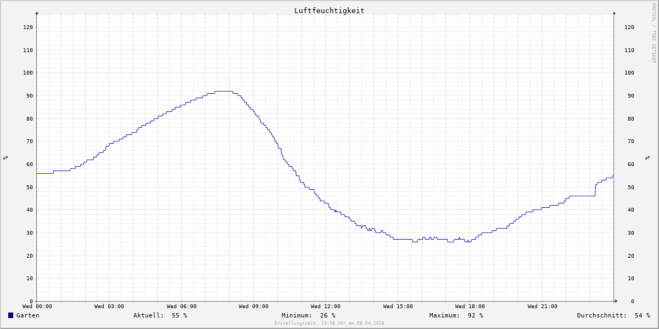The width and height of the screenshot is (659, 329).
Task: Click the Wed 06:00 time axis label
Action: click(x=182, y=307)
